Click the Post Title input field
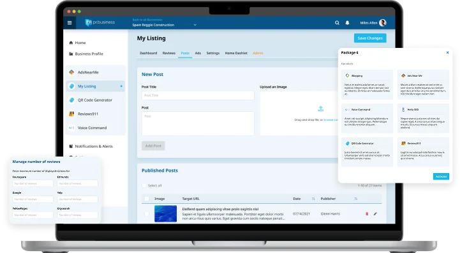462x253 pixels. click(x=198, y=95)
